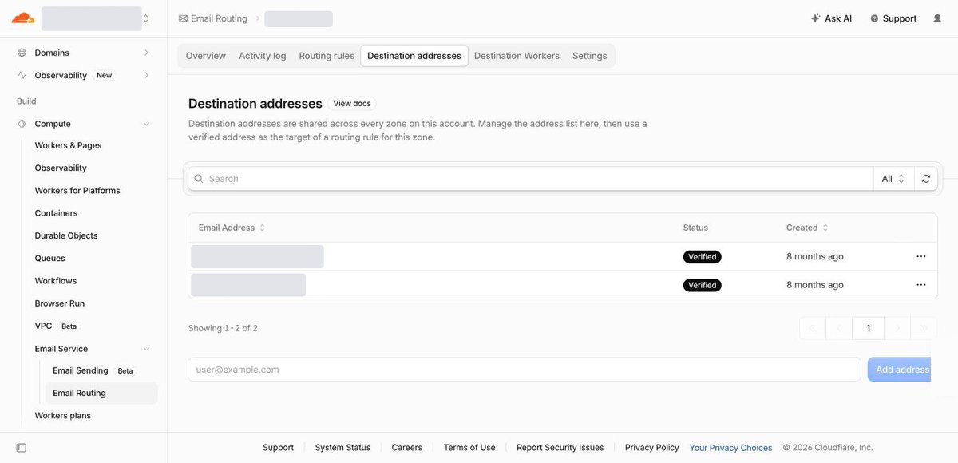Open the All status filter dropdown
The width and height of the screenshot is (958, 463).
pyautogui.click(x=893, y=179)
